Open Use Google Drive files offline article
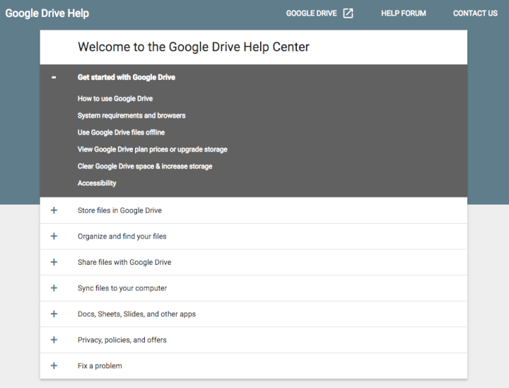 click(x=121, y=132)
